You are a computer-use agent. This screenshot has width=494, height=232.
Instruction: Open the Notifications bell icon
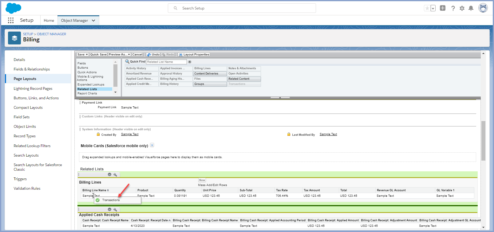click(471, 8)
